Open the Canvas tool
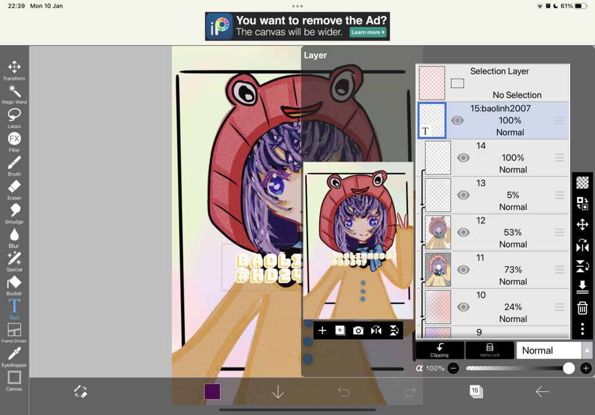The width and height of the screenshot is (595, 415). 14,381
